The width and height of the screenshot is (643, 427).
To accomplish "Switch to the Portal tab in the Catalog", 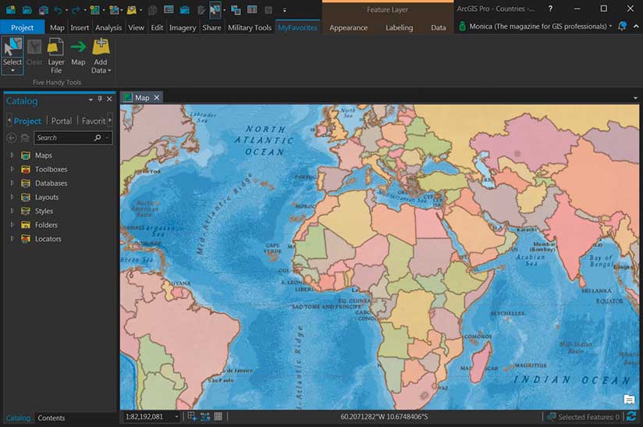I will pos(62,121).
